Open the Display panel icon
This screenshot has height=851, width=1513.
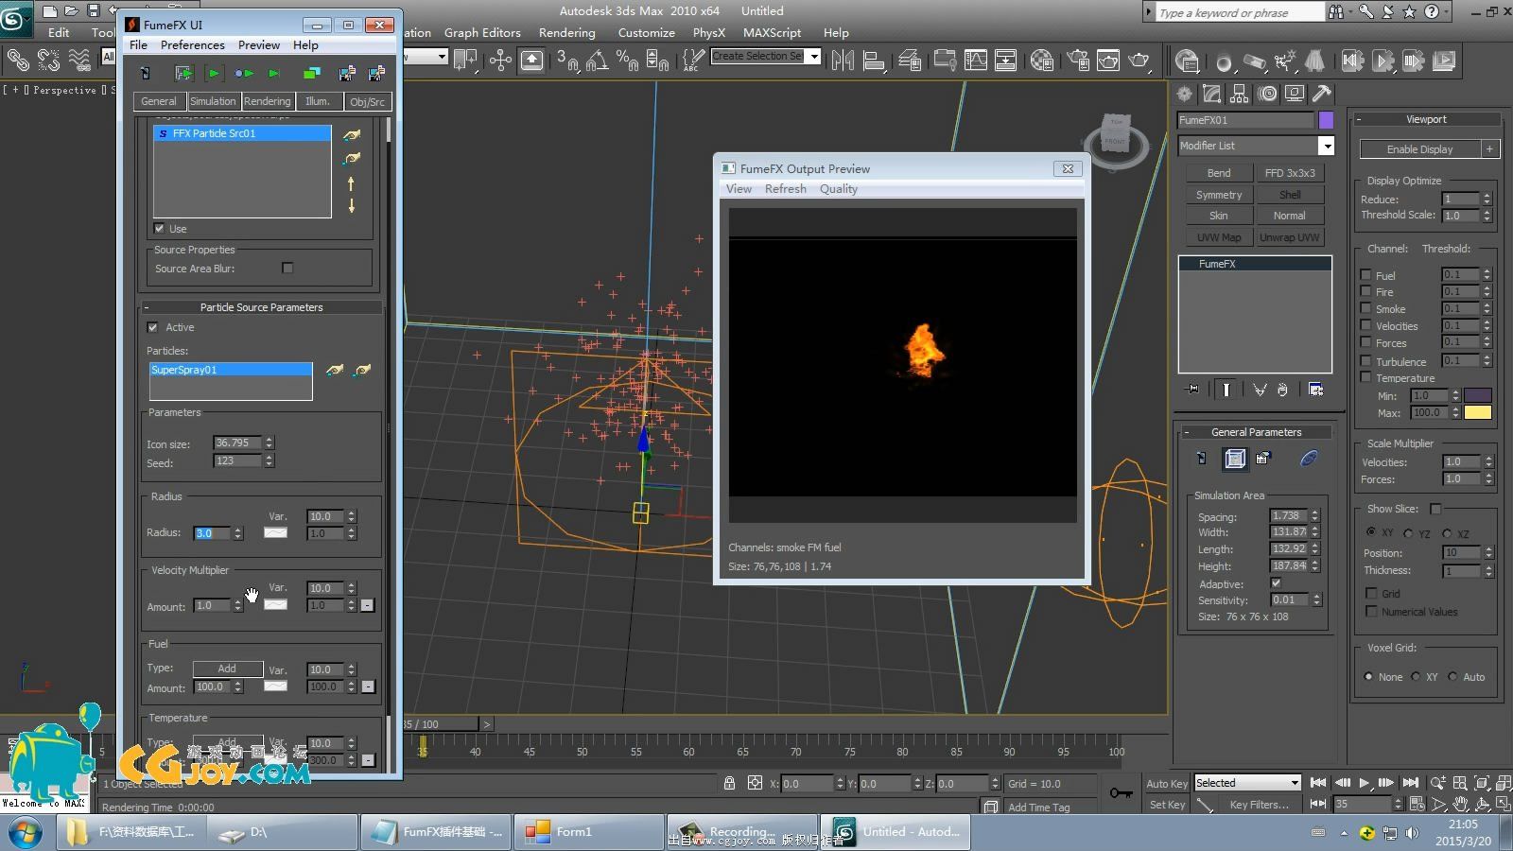coord(1295,94)
